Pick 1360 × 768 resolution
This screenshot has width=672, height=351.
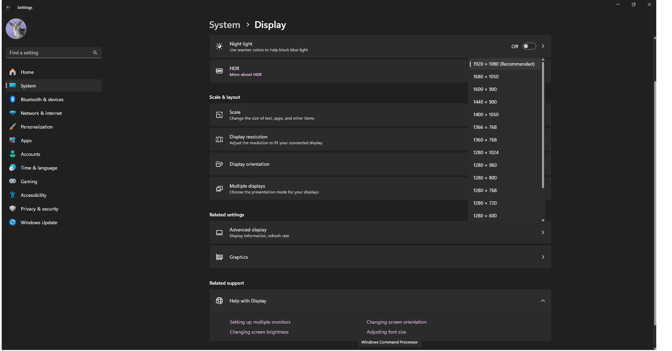pos(505,140)
